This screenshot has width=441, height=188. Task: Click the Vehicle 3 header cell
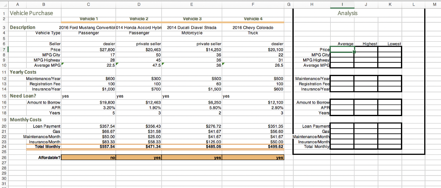(x=192, y=19)
